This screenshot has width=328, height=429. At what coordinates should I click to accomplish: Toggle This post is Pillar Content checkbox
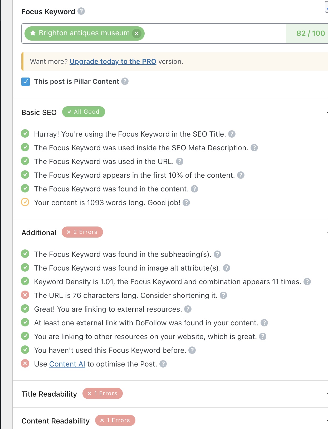[26, 82]
